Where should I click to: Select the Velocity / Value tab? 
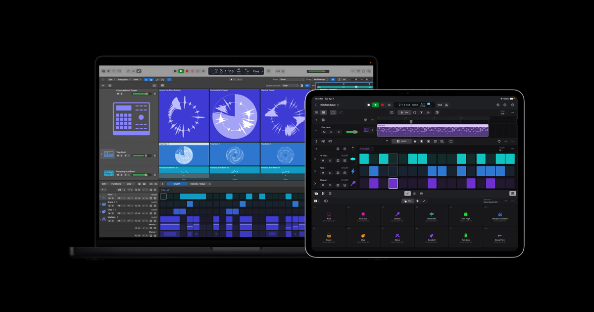click(x=198, y=184)
